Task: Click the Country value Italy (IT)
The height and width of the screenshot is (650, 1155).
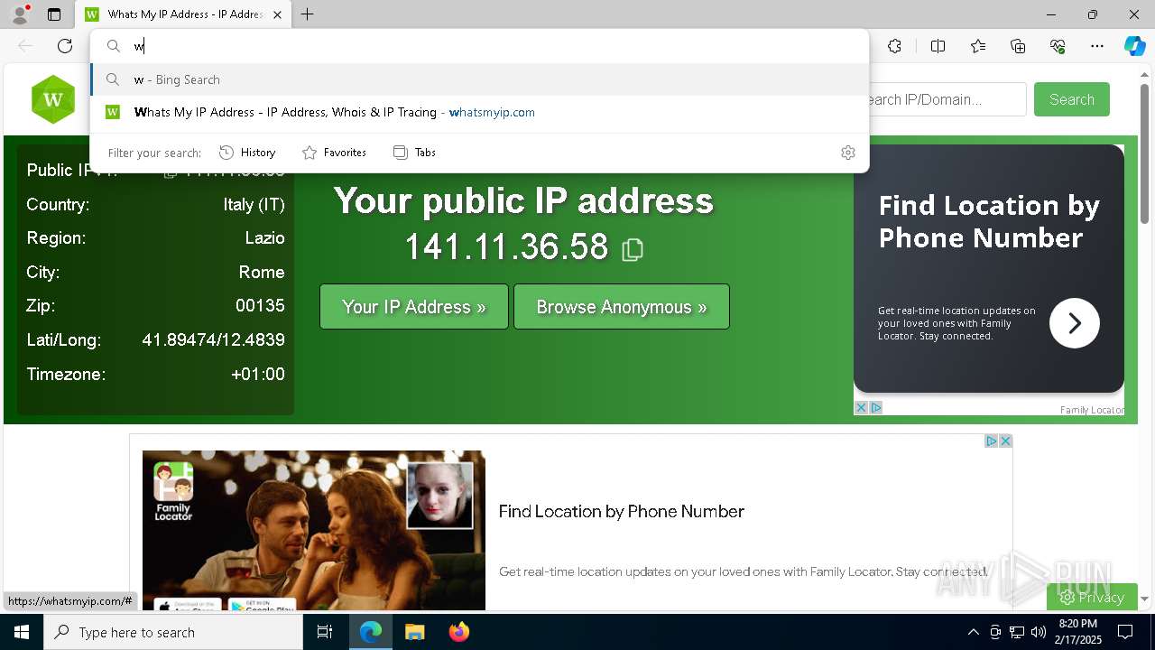Action: pos(254,205)
